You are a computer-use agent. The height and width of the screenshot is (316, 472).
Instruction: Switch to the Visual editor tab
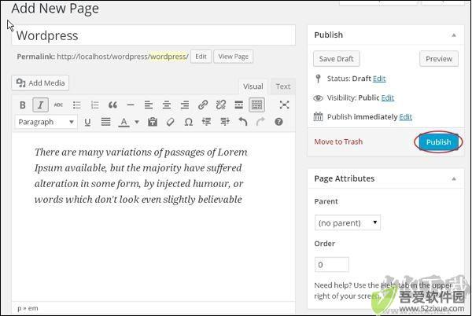(253, 86)
